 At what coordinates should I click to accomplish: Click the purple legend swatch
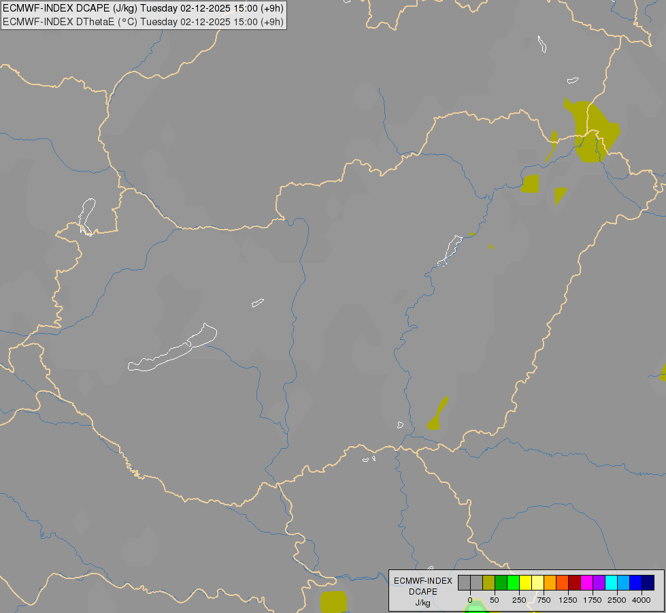(x=599, y=582)
